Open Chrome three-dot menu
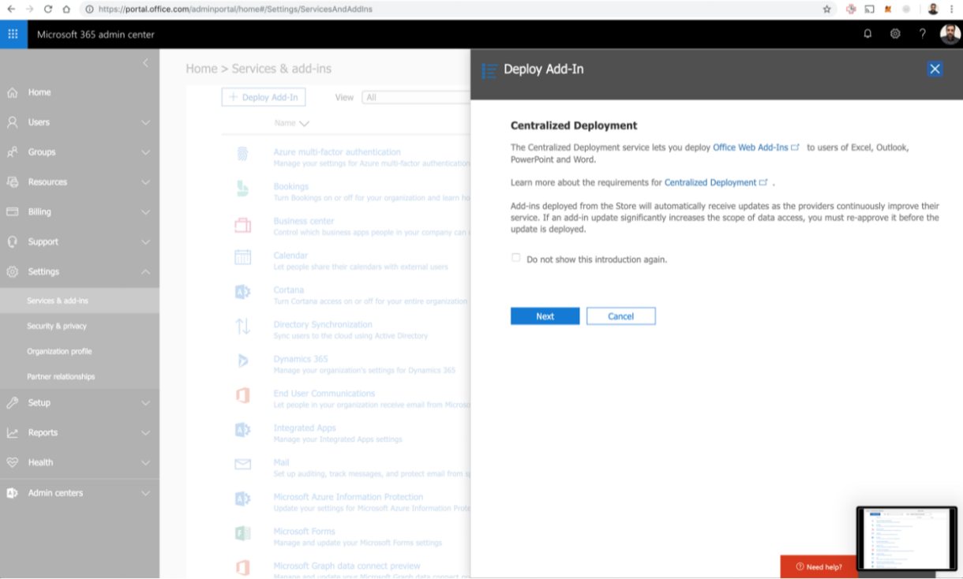Image resolution: width=963 pixels, height=579 pixels. tap(952, 9)
